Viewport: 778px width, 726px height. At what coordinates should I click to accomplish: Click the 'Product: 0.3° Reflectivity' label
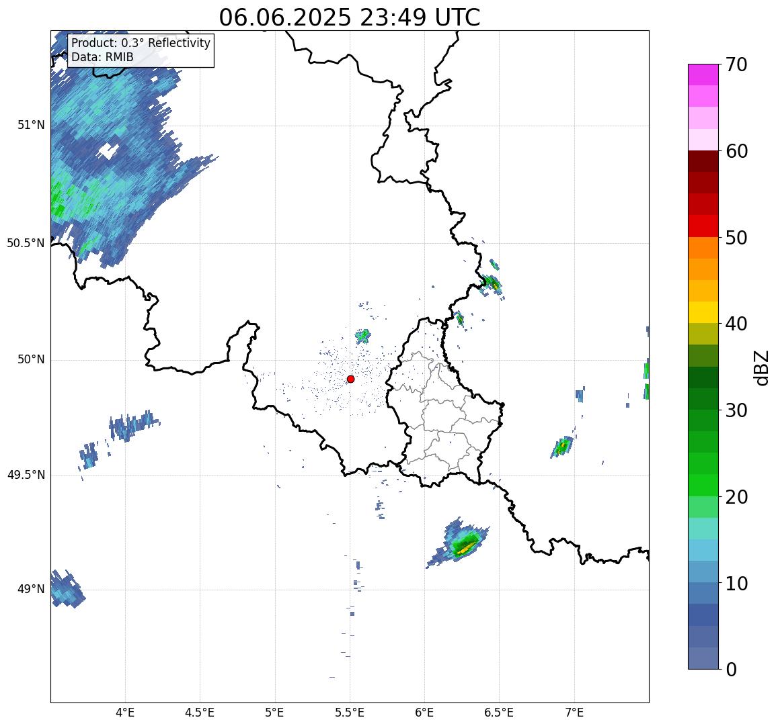click(x=141, y=43)
